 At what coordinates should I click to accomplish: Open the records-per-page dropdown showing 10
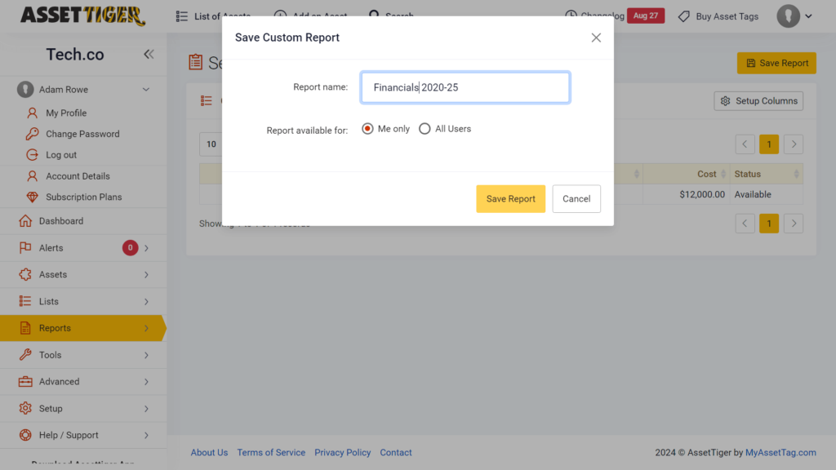211,144
